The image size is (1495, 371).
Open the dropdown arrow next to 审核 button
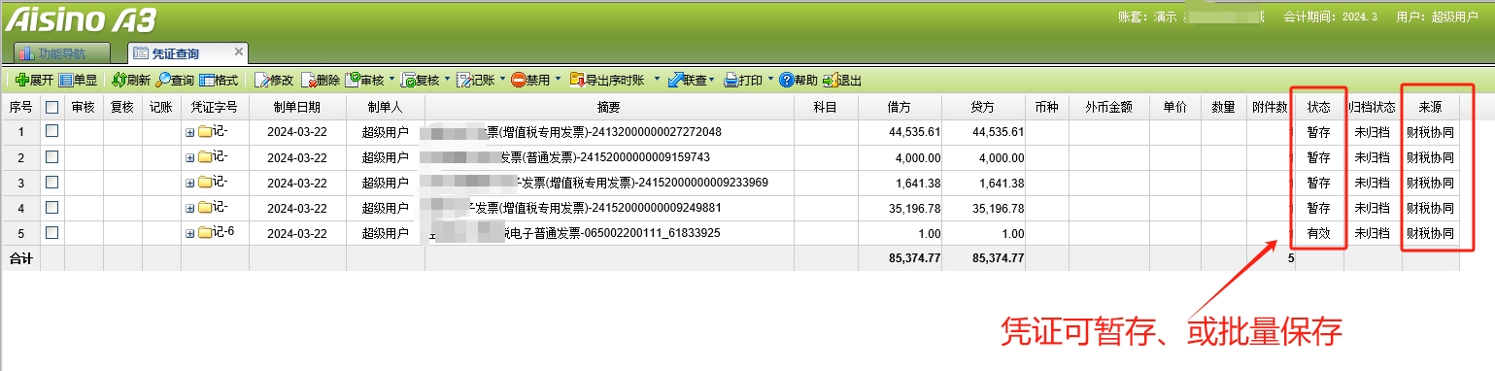[x=391, y=80]
